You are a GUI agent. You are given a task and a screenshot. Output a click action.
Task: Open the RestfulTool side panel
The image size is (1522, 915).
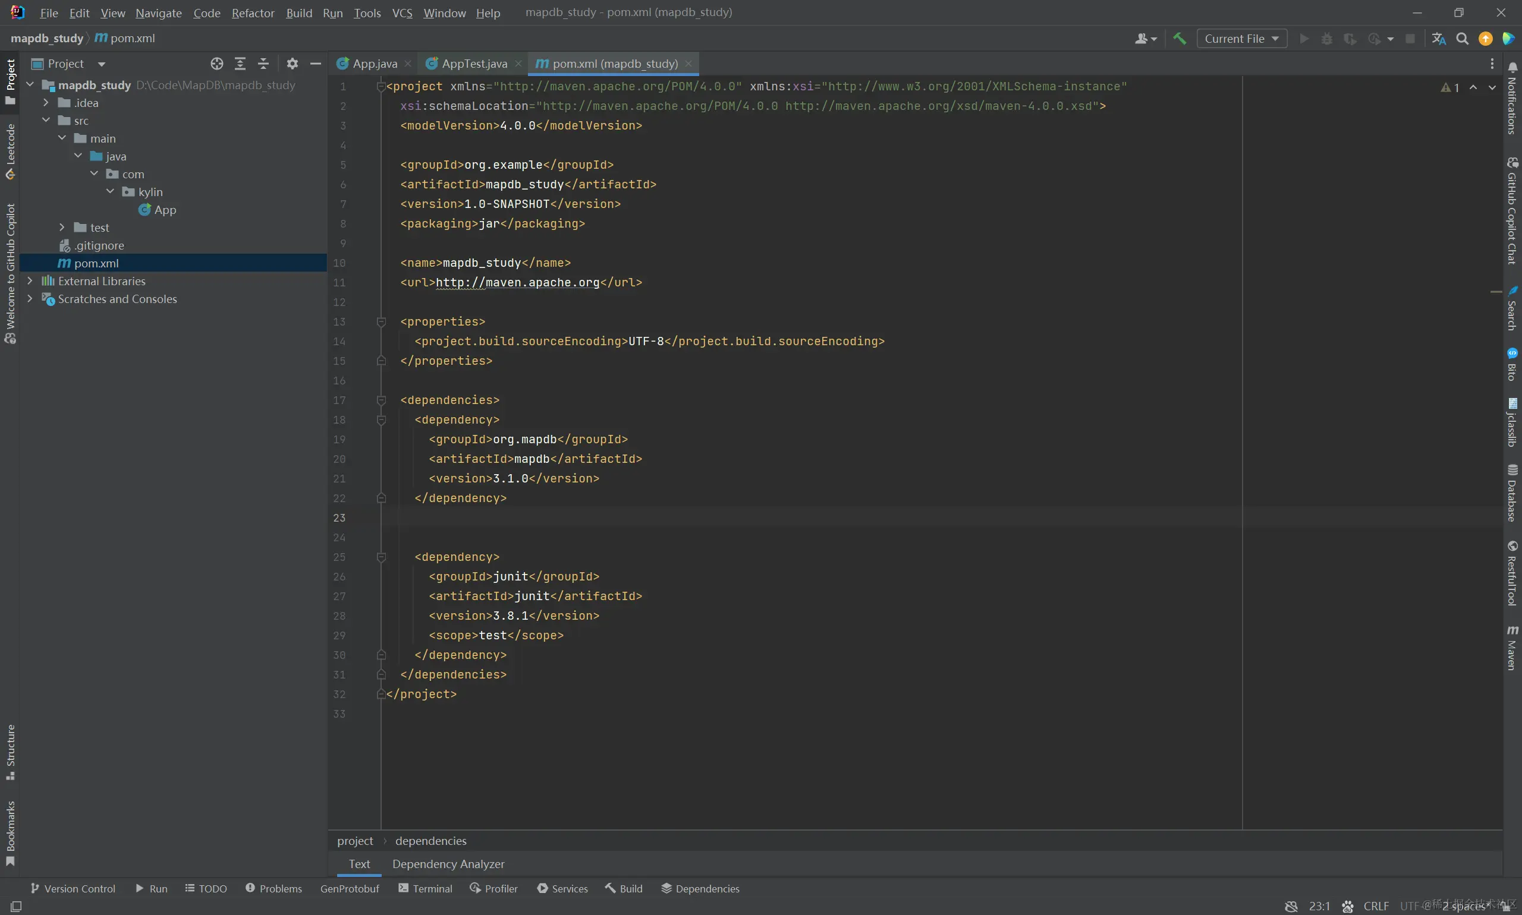[x=1512, y=573]
